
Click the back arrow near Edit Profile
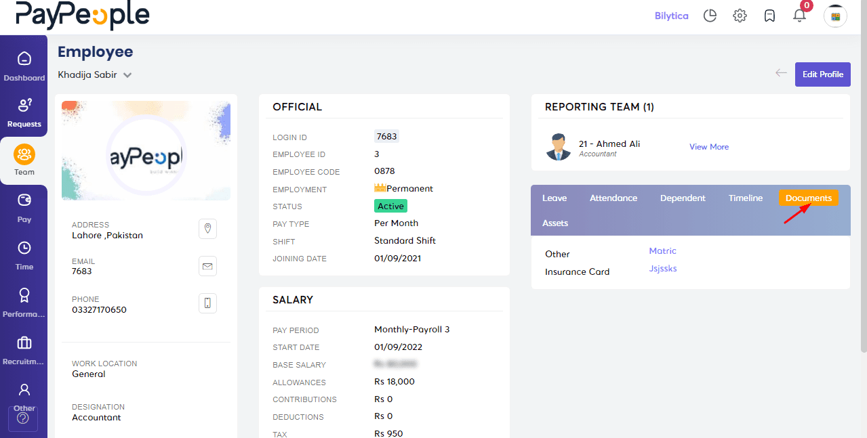(x=780, y=72)
